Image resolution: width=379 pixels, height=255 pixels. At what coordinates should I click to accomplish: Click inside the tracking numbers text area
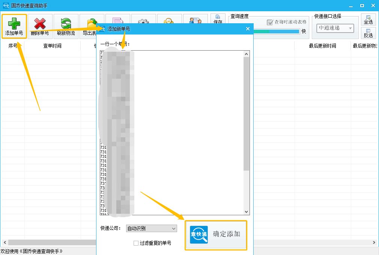point(173,131)
